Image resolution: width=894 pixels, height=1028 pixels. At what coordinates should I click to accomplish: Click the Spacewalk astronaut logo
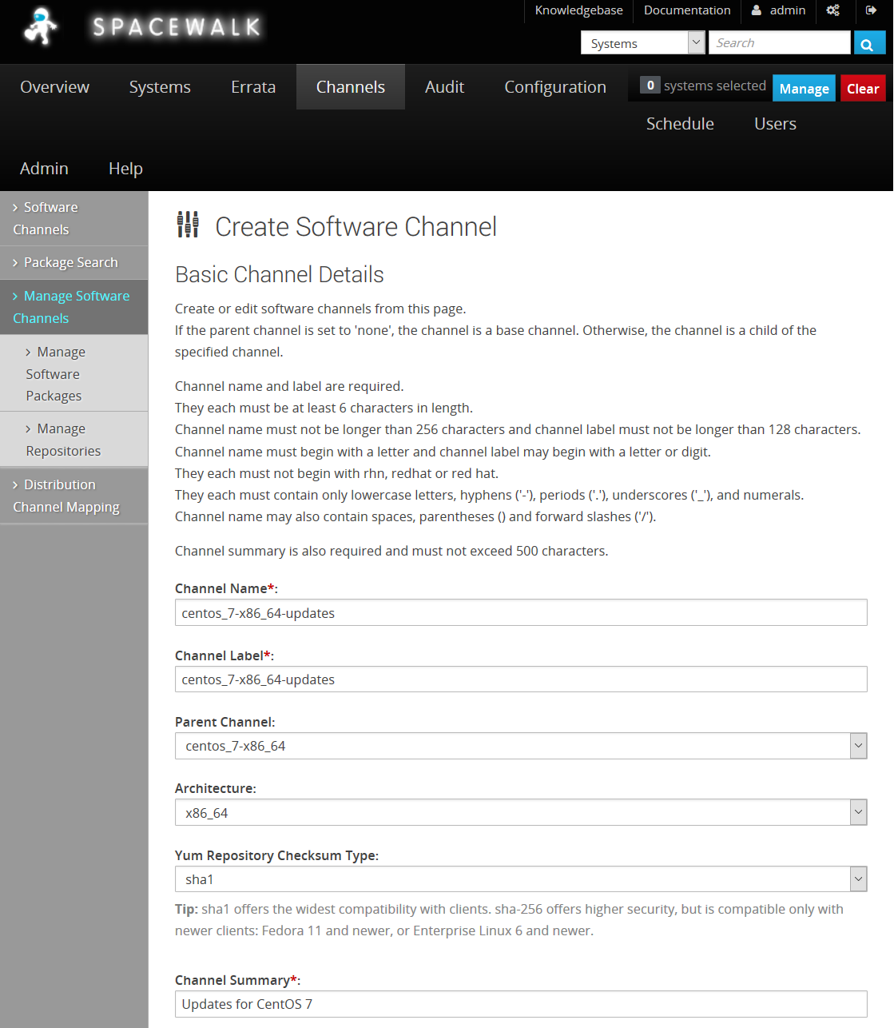click(41, 27)
